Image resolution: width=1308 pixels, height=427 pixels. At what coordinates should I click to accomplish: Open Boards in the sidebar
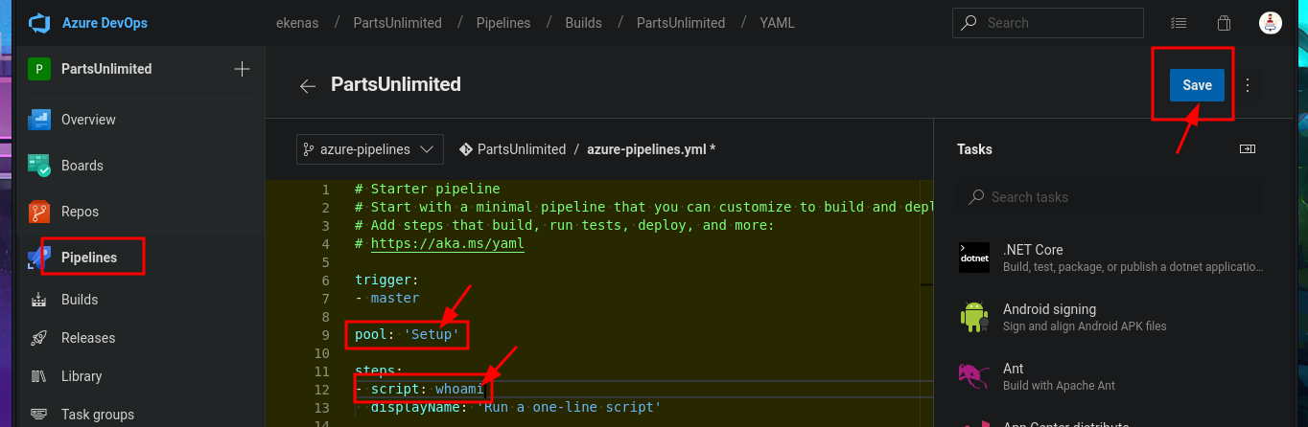[82, 166]
